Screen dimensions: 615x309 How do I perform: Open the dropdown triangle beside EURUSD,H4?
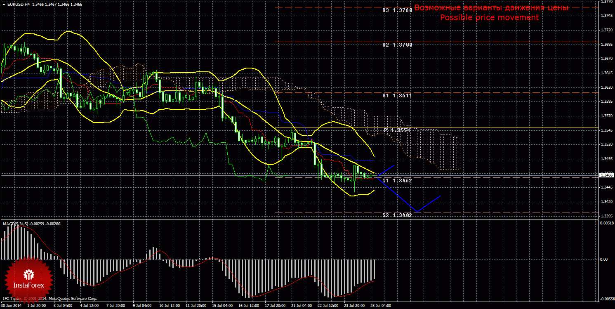tap(4, 4)
